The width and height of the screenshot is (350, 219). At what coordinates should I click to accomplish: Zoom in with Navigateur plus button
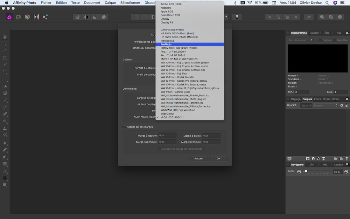(346, 172)
